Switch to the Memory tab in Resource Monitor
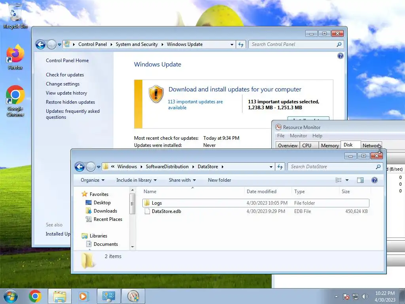 click(x=329, y=146)
